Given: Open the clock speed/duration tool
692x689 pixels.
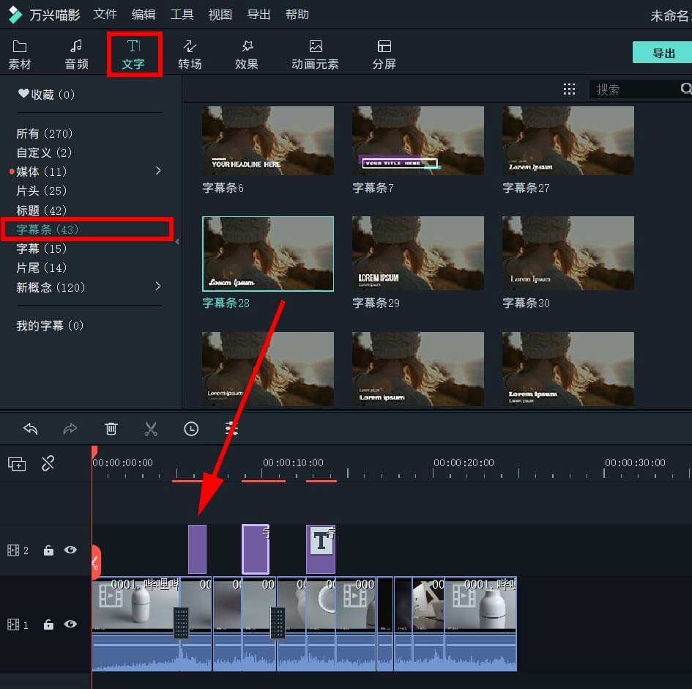Looking at the screenshot, I should coord(191,429).
